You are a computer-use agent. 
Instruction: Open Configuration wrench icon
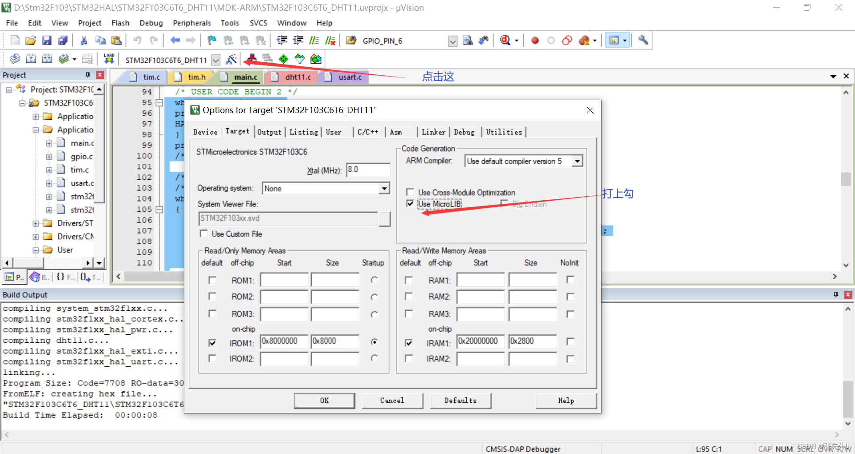[x=643, y=41]
